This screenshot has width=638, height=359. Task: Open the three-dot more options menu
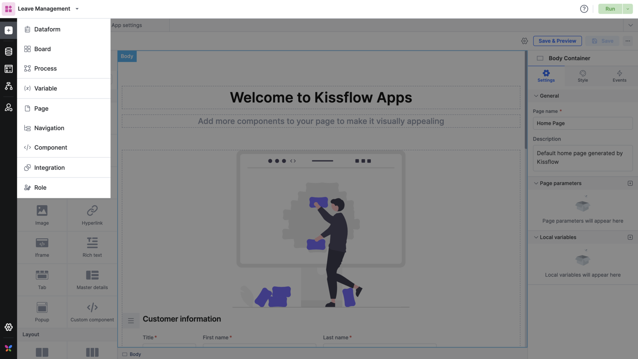[x=628, y=41]
